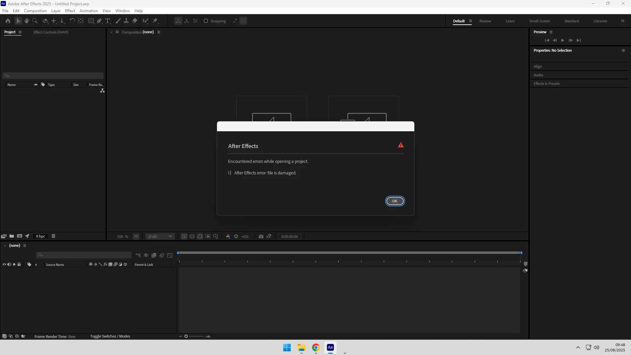Switch to the Effect Controls tab
The width and height of the screenshot is (631, 355).
(x=51, y=32)
